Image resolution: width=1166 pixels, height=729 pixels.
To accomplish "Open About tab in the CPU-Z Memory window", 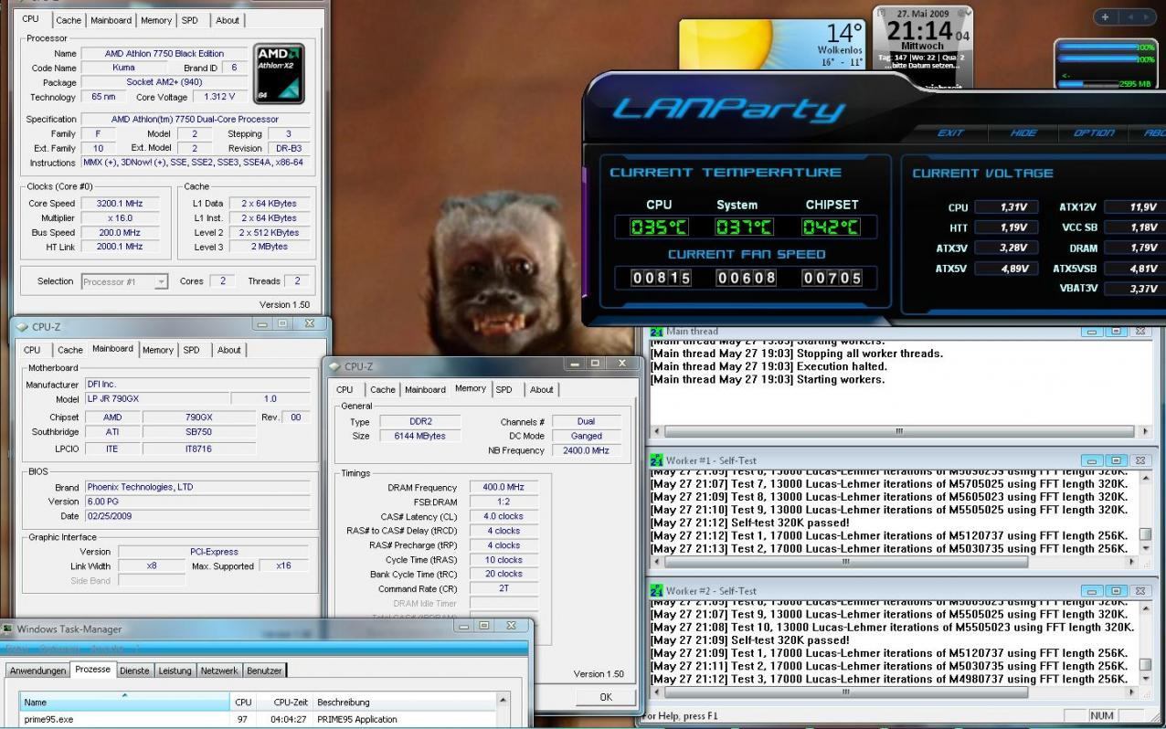I will click(x=542, y=389).
